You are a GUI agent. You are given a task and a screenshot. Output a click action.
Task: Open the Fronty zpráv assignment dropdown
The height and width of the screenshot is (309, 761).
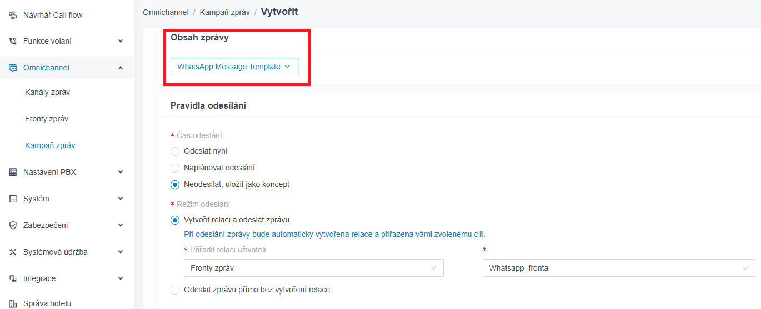point(313,268)
